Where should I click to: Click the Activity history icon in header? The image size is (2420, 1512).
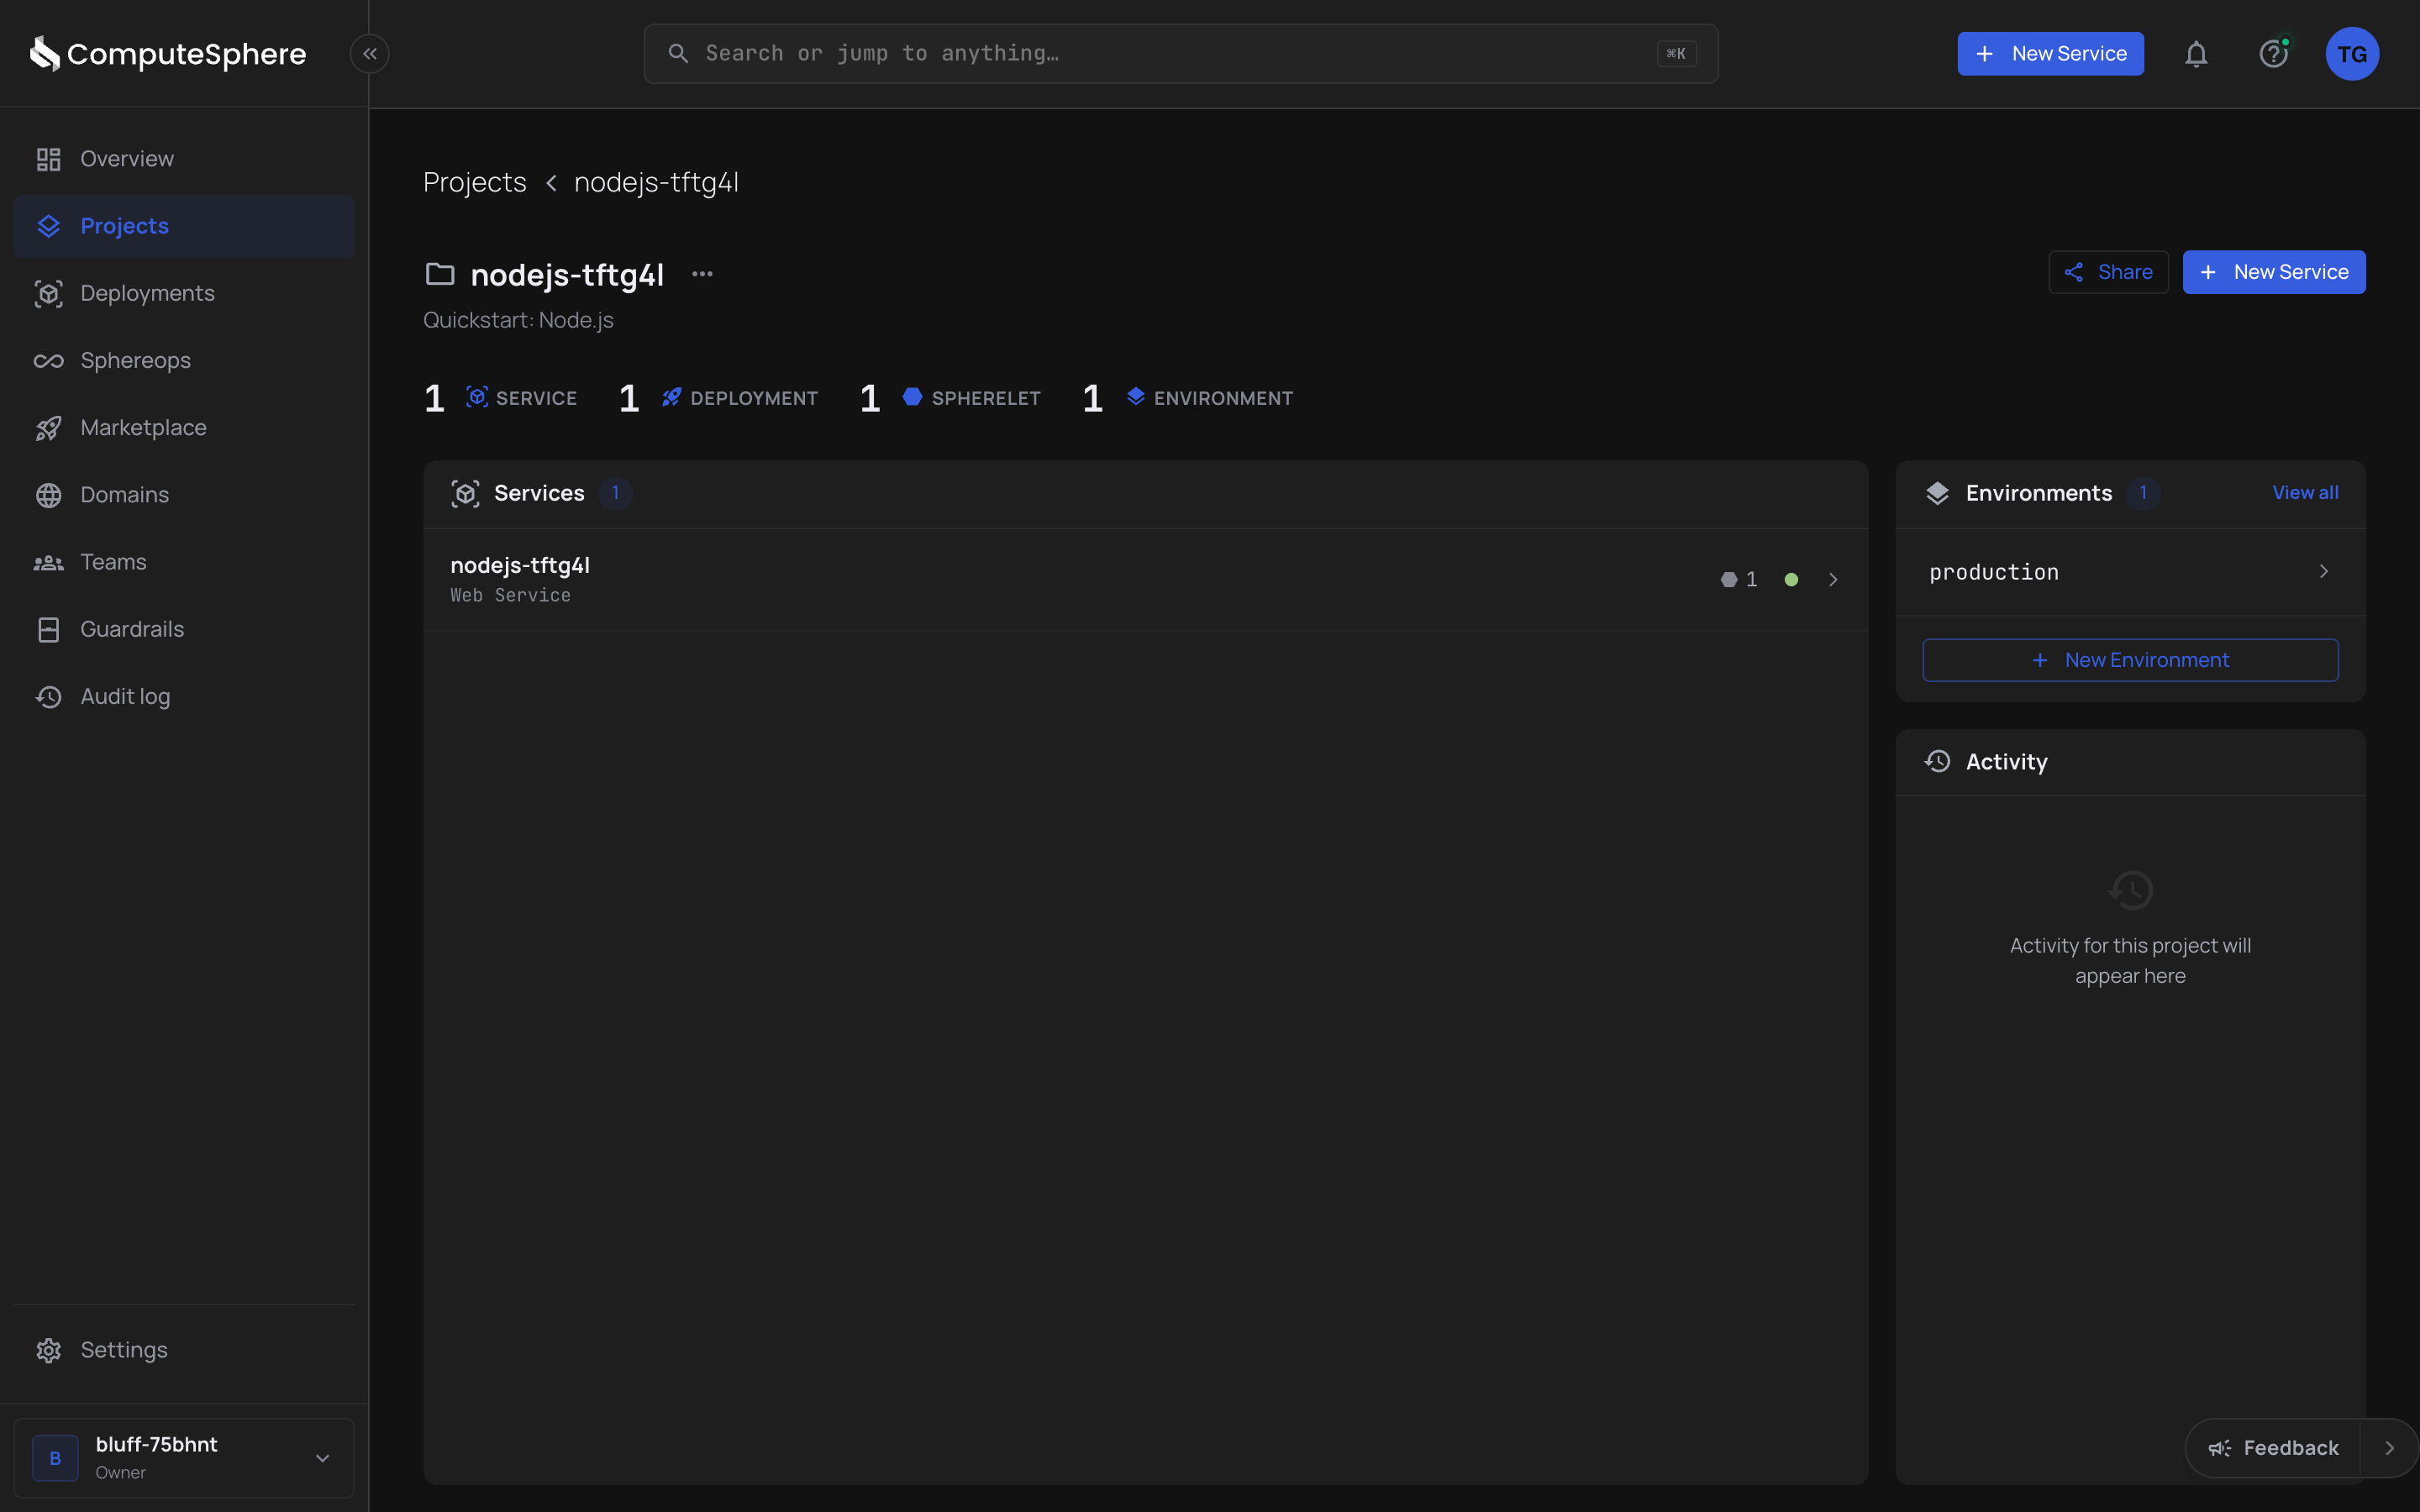[x=1937, y=761]
